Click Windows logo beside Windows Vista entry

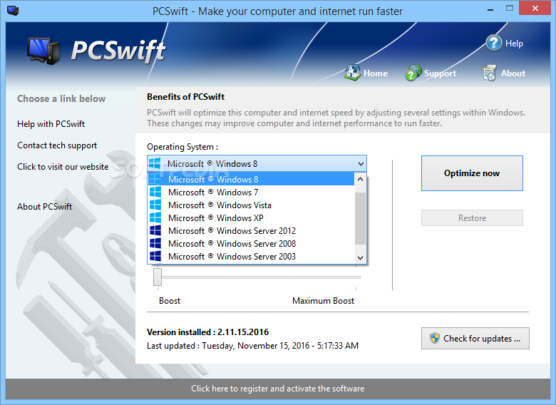coord(155,205)
